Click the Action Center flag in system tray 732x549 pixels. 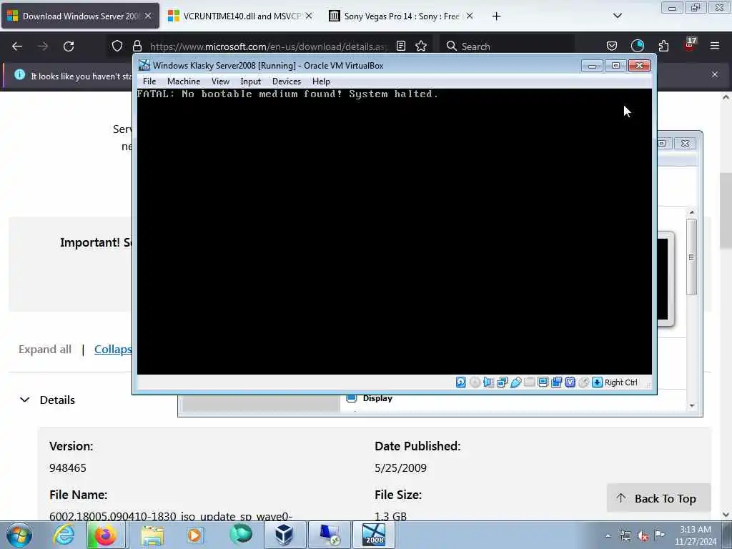click(659, 535)
